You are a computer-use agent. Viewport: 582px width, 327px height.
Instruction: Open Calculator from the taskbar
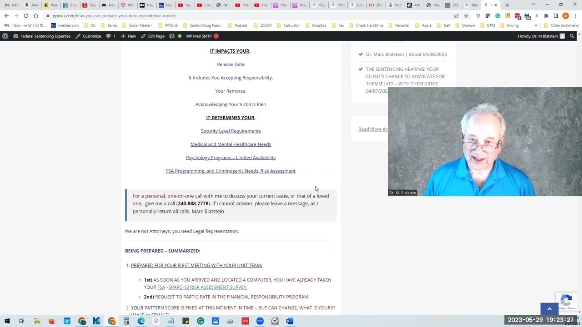click(126, 321)
